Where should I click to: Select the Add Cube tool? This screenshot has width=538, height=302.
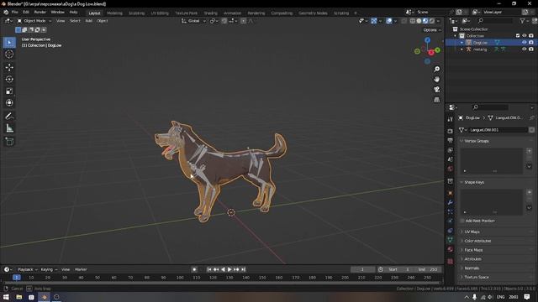pyautogui.click(x=9, y=141)
